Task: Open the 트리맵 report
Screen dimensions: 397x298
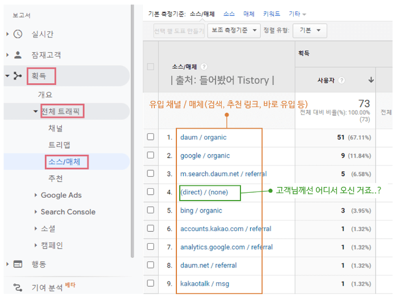Action: [59, 145]
